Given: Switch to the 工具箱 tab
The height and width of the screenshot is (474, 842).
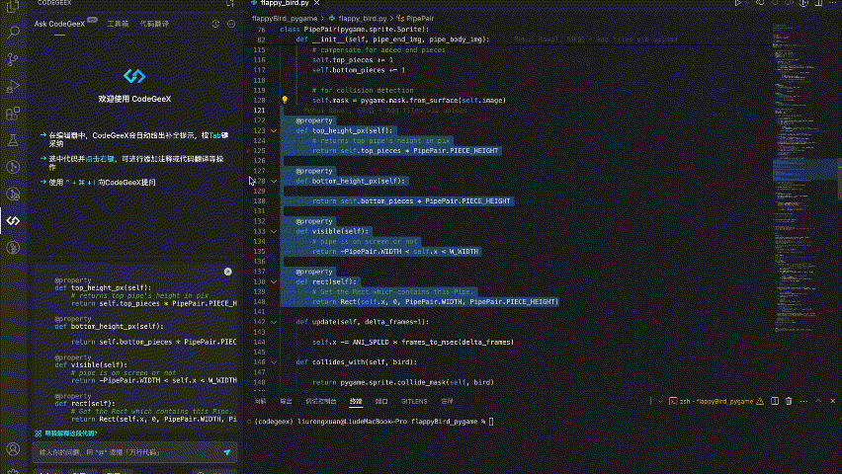Looking at the screenshot, I should click(118, 23).
